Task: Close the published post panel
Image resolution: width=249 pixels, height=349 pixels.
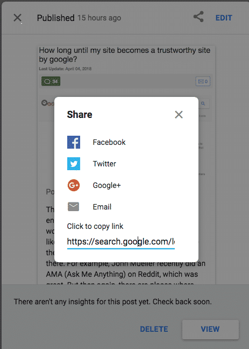Action: coord(17,18)
